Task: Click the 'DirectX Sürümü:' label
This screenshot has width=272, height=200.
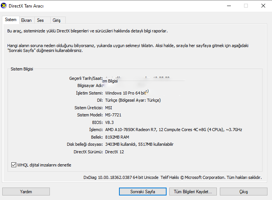Action: click(x=88, y=152)
